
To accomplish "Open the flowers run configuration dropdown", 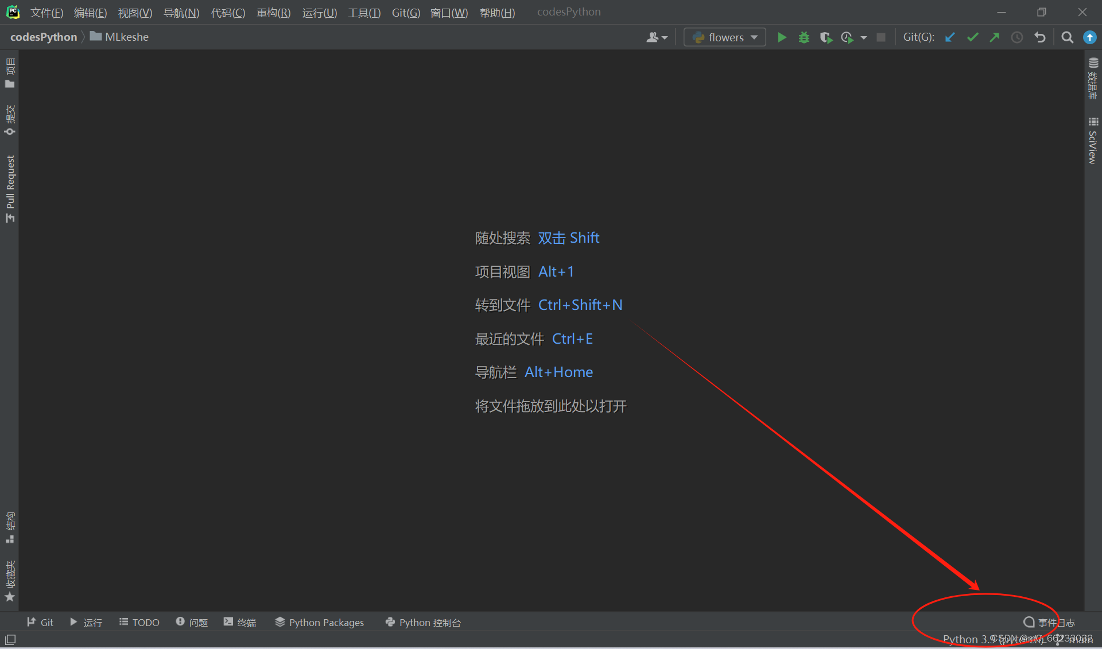I will pos(724,37).
